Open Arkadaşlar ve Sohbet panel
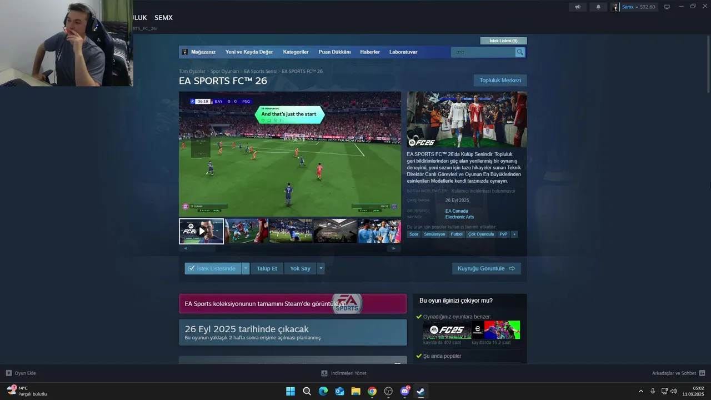Screen dimensions: 711x400 click(x=678, y=373)
